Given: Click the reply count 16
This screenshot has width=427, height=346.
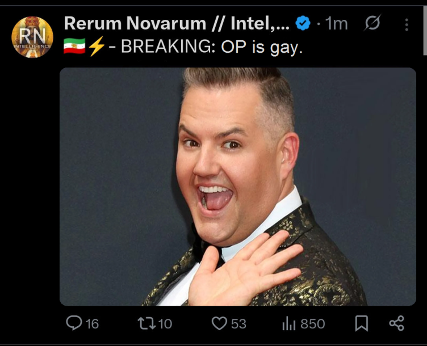Looking at the screenshot, I should [x=92, y=324].
